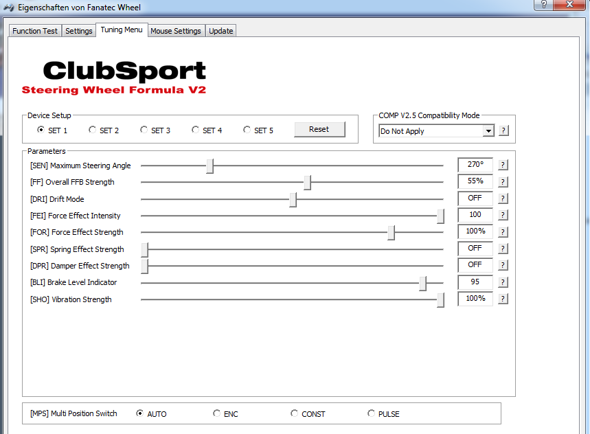
Task: Click the Reset button
Action: 319,129
